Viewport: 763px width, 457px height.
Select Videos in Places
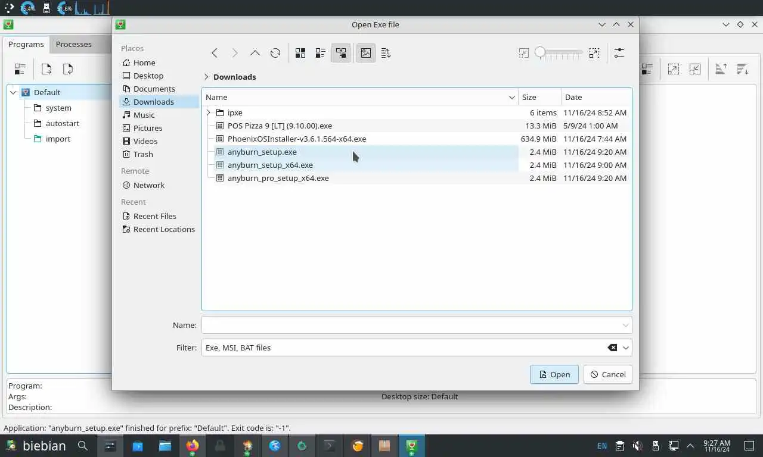point(159,141)
